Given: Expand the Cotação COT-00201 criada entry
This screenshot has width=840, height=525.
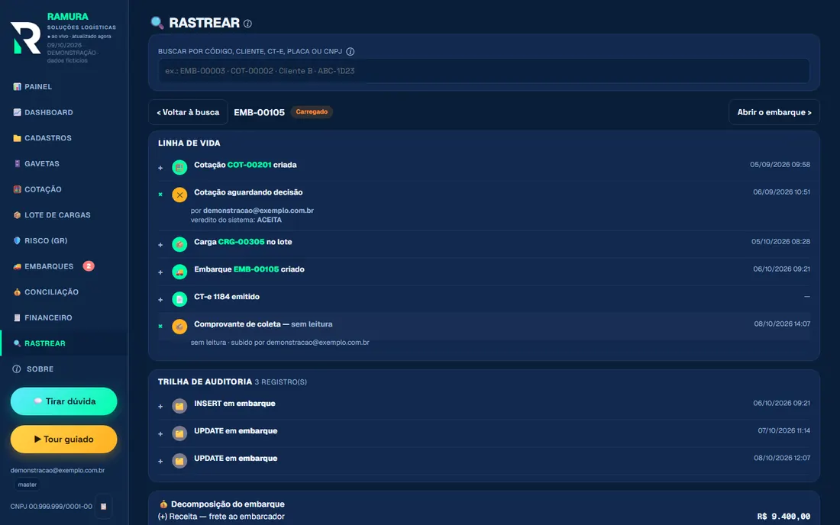Looking at the screenshot, I should [x=160, y=168].
